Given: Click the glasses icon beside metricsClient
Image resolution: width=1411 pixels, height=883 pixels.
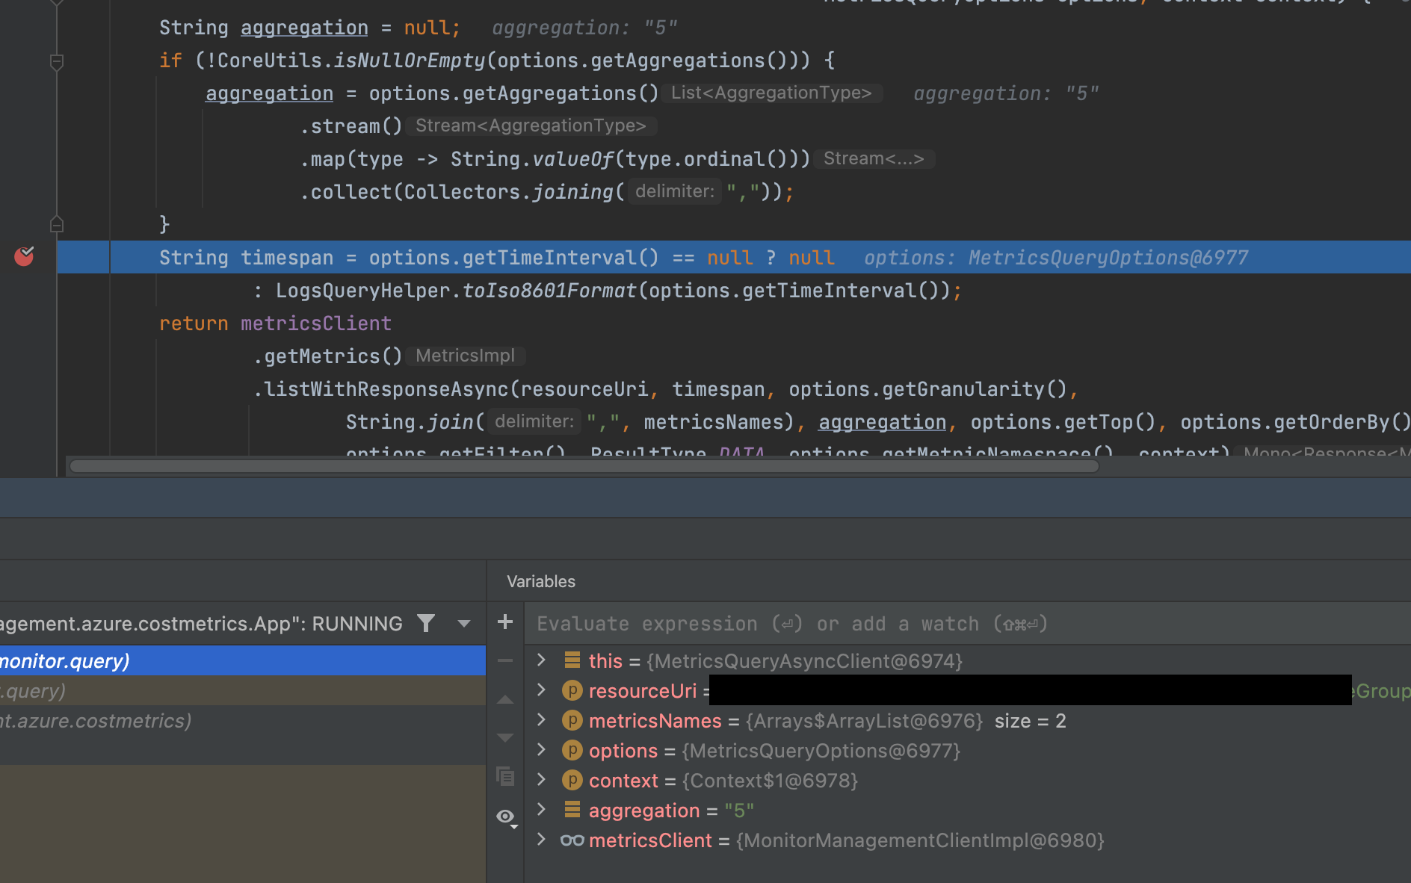Looking at the screenshot, I should pos(572,840).
